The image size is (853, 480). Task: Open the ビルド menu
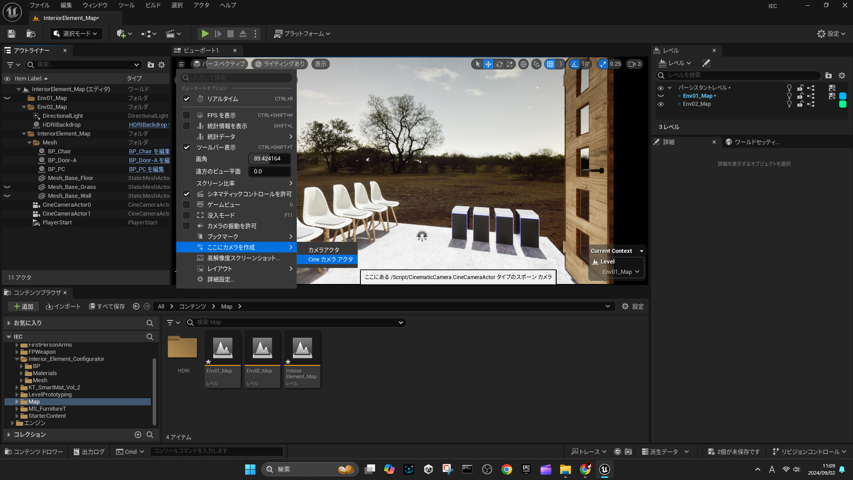(153, 5)
